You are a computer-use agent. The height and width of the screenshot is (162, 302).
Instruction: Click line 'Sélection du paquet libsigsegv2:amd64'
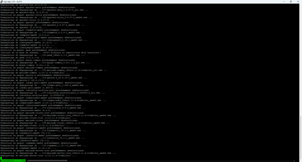pos(41,37)
